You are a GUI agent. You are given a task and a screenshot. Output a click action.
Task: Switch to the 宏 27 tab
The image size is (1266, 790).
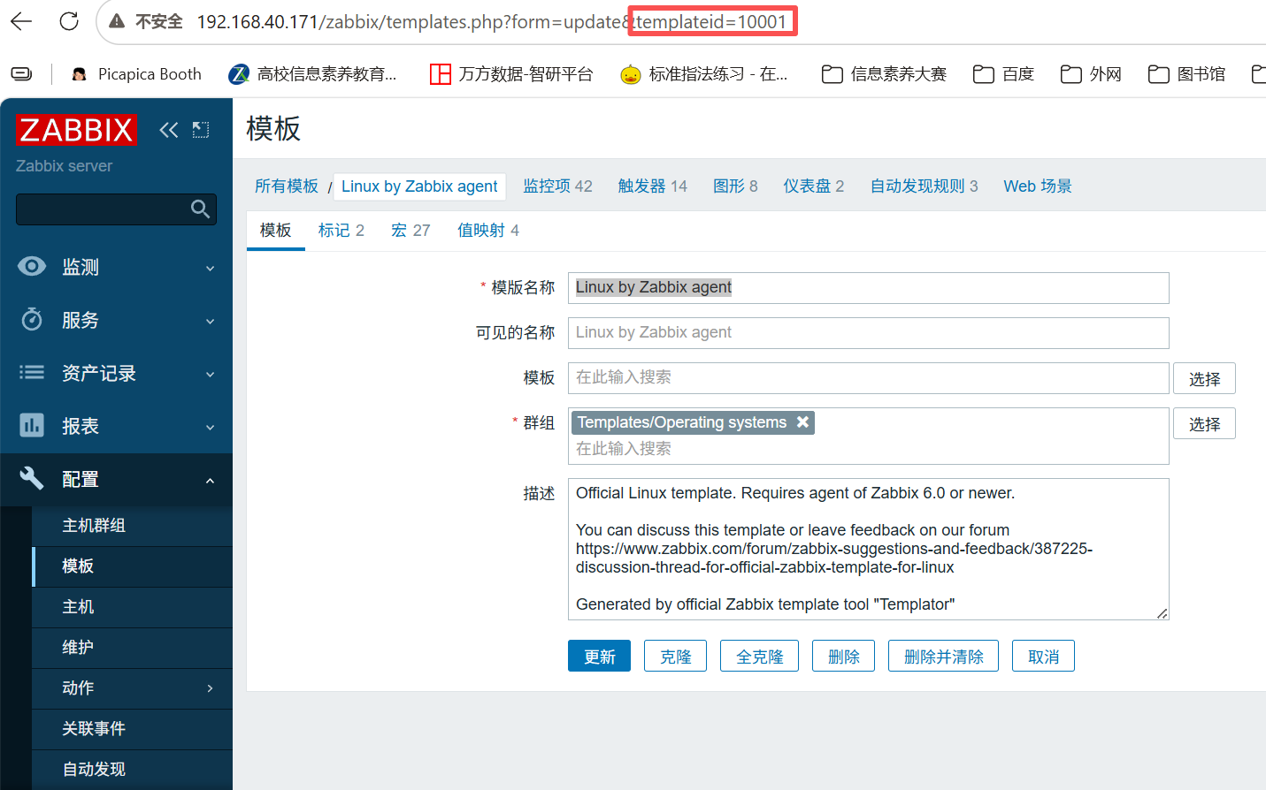tap(410, 230)
